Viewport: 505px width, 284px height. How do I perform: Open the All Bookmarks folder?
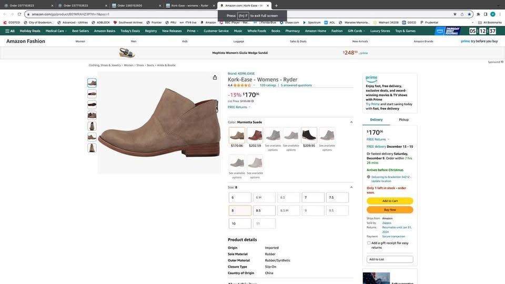pos(490,23)
